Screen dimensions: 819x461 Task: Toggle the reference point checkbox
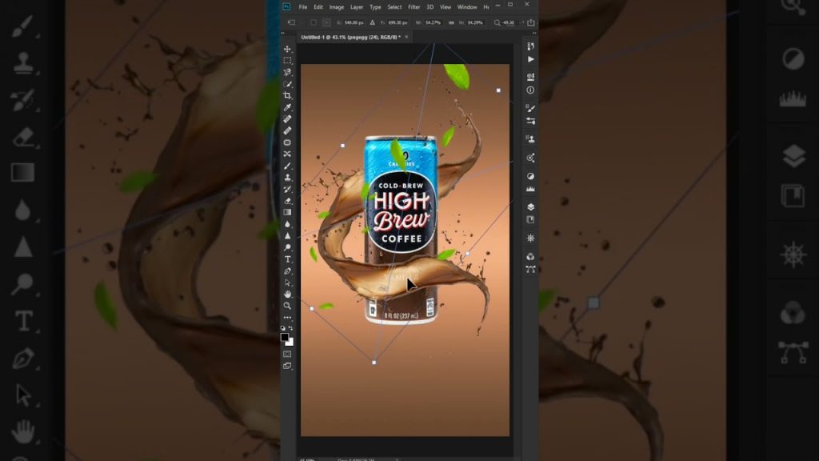314,22
